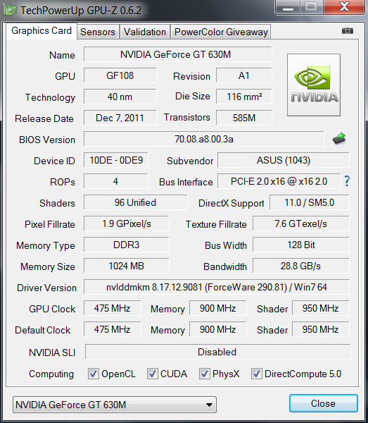Click the BIOS save chip icon
The image size is (368, 423).
tap(339, 139)
